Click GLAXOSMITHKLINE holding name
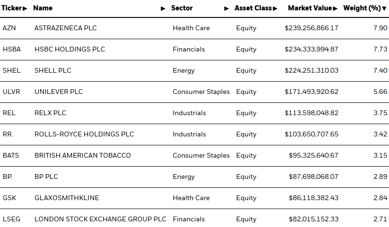 pos(67,198)
